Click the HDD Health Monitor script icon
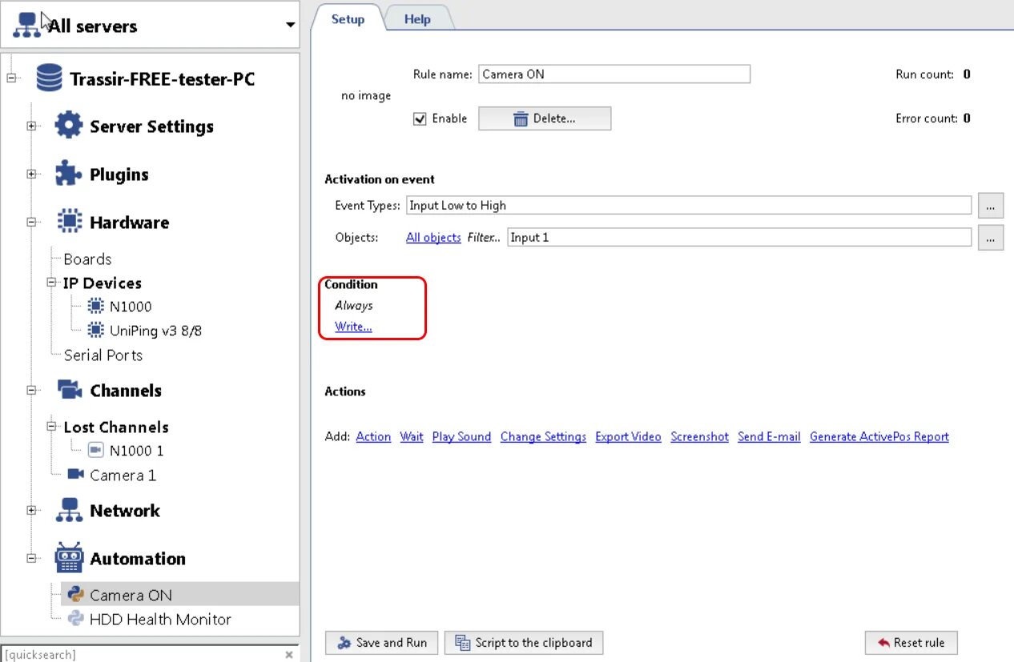The width and height of the screenshot is (1014, 662). [x=76, y=619]
